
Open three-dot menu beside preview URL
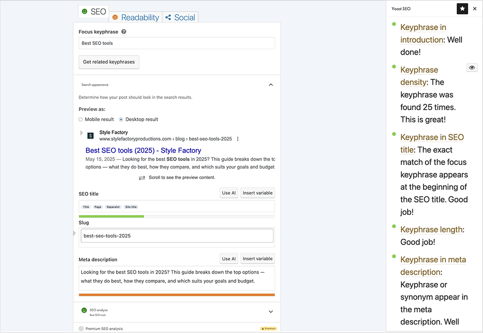pyautogui.click(x=238, y=139)
